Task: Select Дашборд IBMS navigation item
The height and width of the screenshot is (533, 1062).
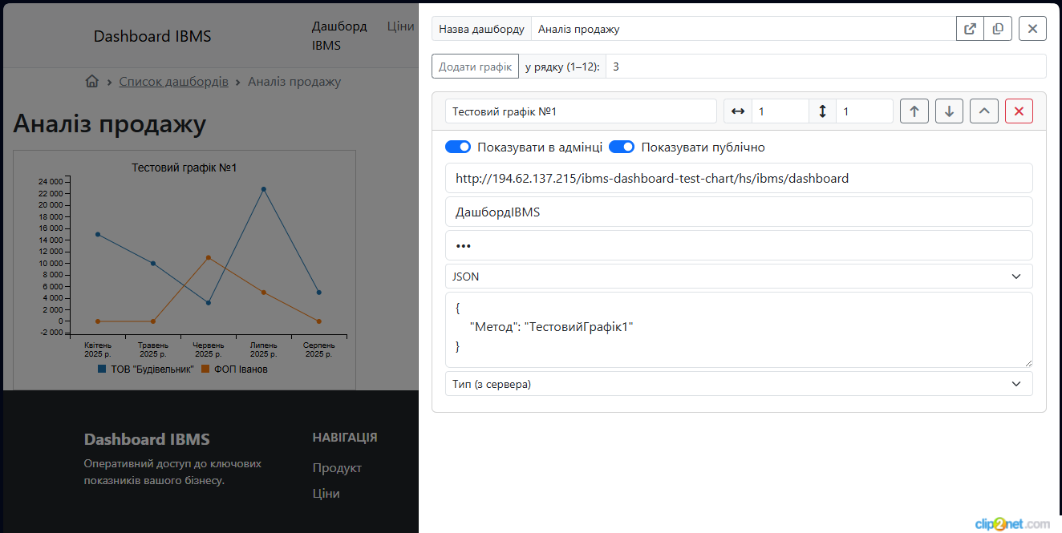Action: [x=338, y=36]
